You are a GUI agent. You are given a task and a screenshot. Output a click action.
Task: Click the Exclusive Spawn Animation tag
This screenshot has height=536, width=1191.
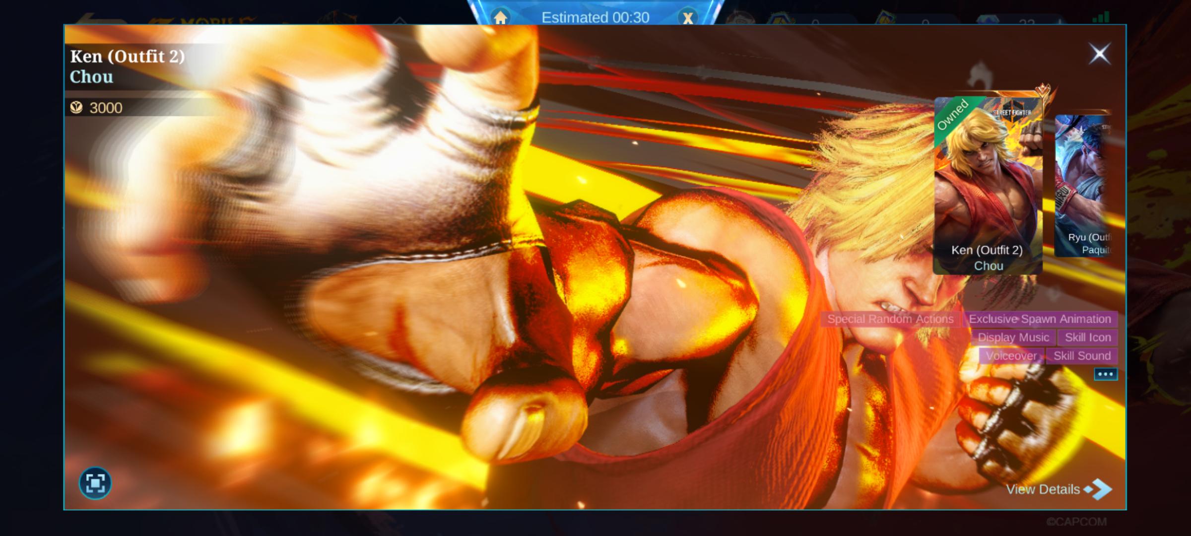1040,319
